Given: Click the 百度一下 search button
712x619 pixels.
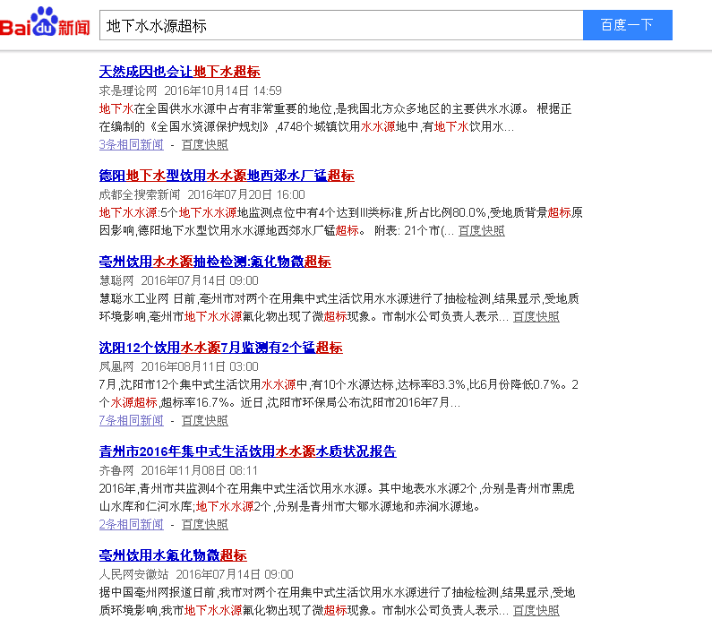Looking at the screenshot, I should tap(628, 25).
